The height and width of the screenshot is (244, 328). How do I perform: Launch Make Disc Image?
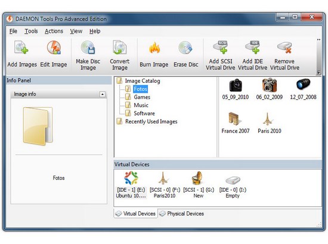[x=88, y=55]
